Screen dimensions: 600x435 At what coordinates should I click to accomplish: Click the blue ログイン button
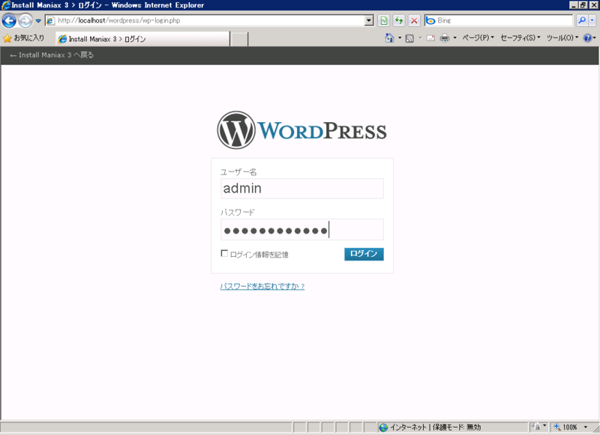point(364,254)
